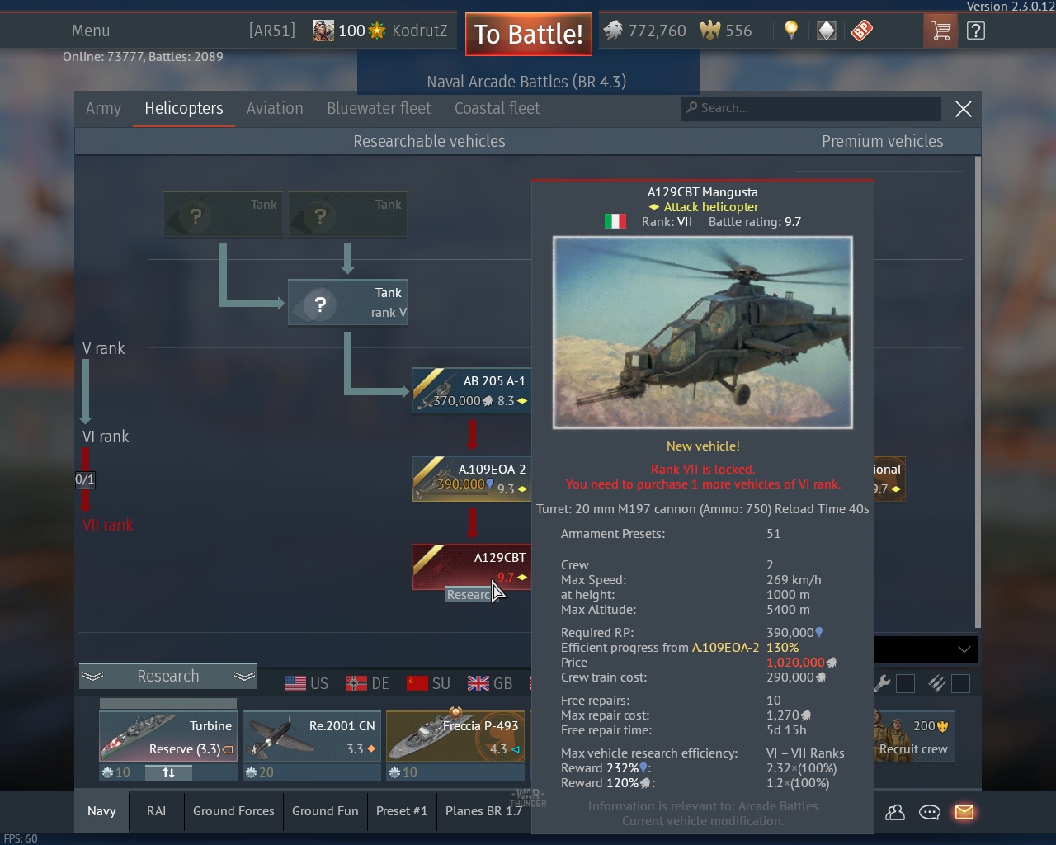The width and height of the screenshot is (1056, 845).
Task: Select the A129CBT helicopter card
Action: point(472,567)
